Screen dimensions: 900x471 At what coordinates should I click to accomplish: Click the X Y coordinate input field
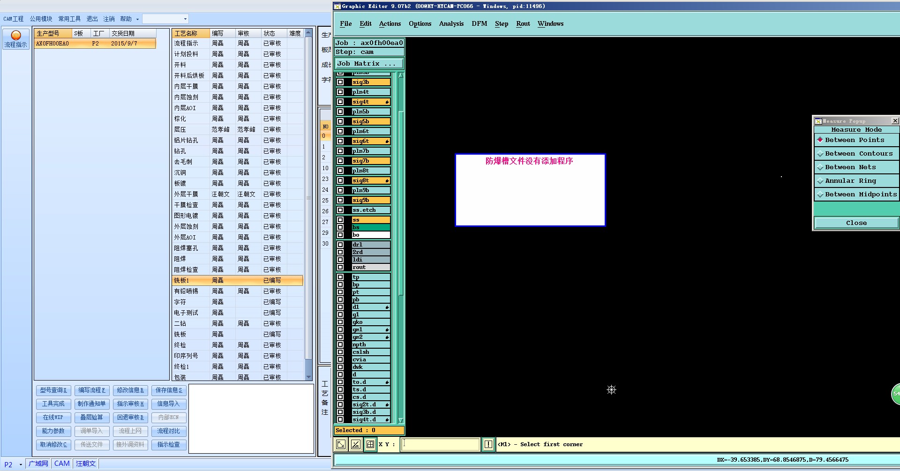[441, 444]
